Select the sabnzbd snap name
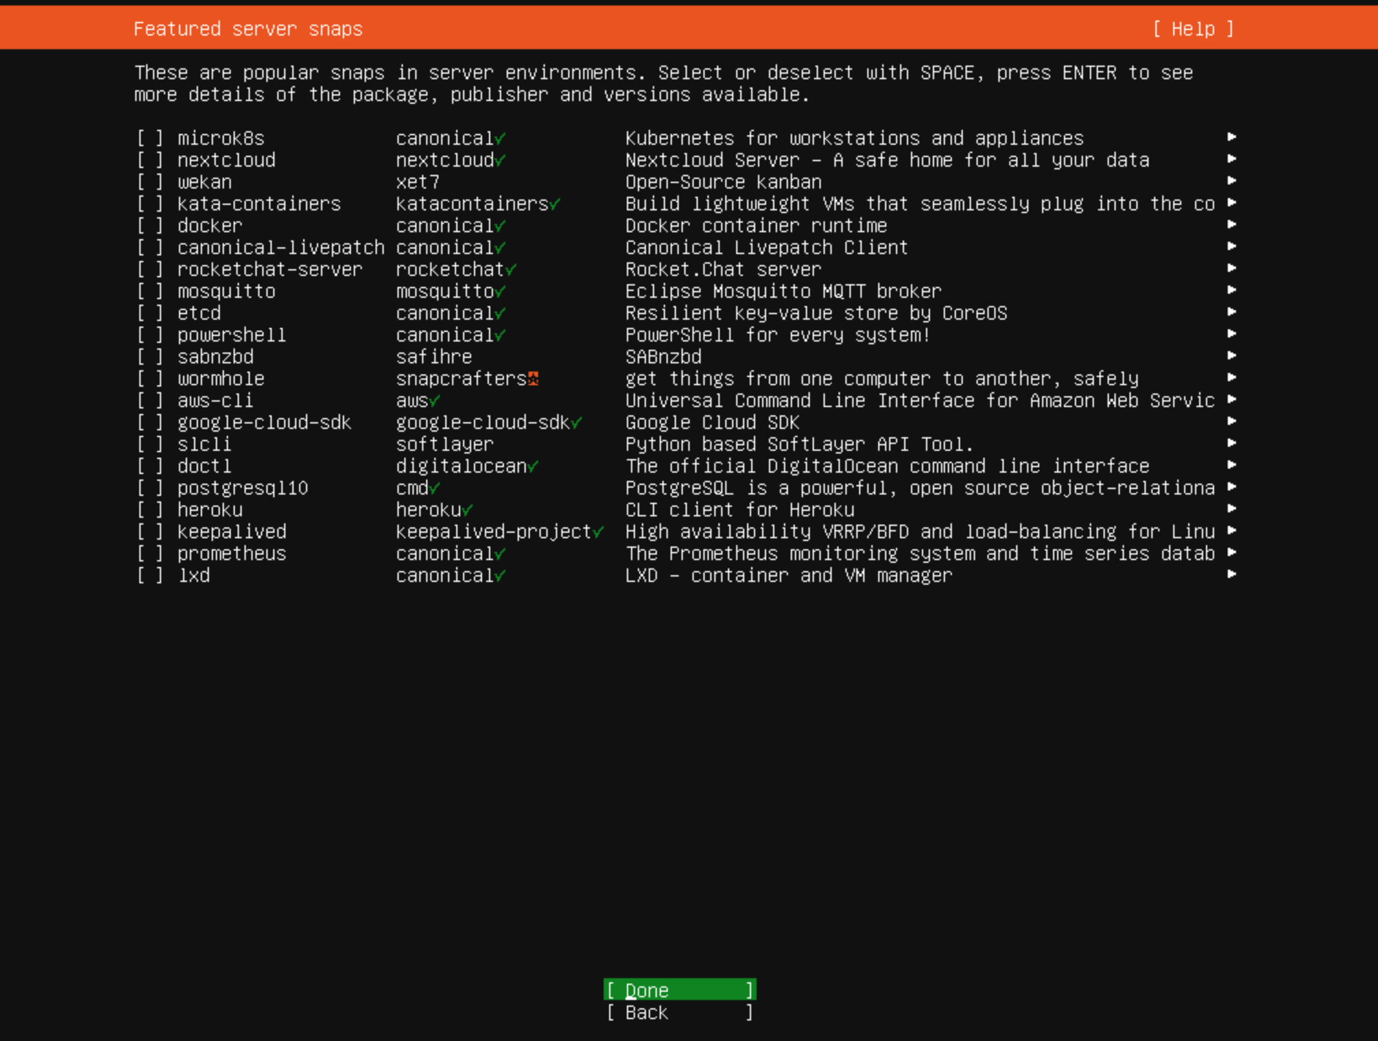Image resolution: width=1378 pixels, height=1041 pixels. [215, 357]
